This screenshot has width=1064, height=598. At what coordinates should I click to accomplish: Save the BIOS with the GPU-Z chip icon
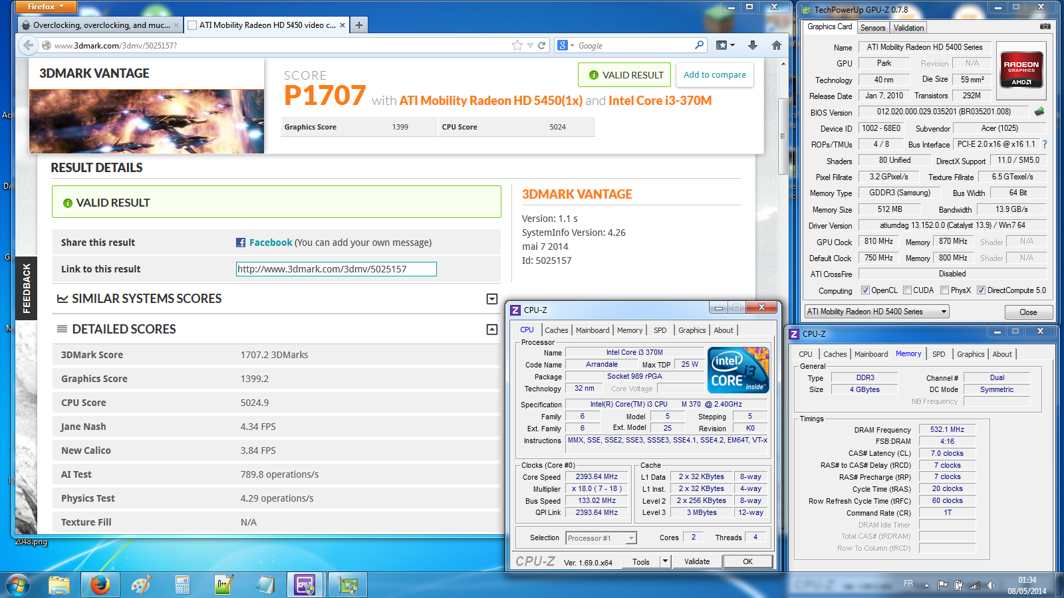(1039, 112)
